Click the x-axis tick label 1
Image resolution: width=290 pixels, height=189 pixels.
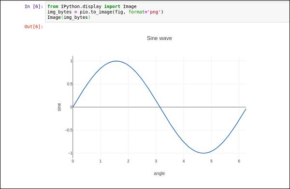[101, 161]
